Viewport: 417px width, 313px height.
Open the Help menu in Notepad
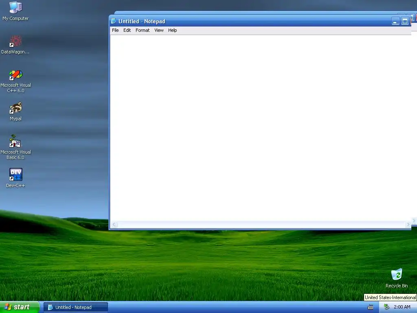click(x=172, y=30)
